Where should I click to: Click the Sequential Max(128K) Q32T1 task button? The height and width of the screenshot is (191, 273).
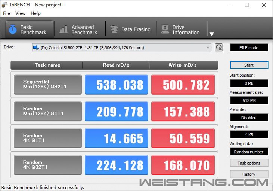[48, 85]
